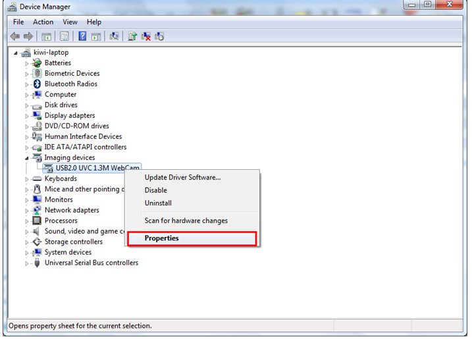Screen dimensions: 472x339
Task: Click the Back arrow in toolbar
Action: pos(14,37)
